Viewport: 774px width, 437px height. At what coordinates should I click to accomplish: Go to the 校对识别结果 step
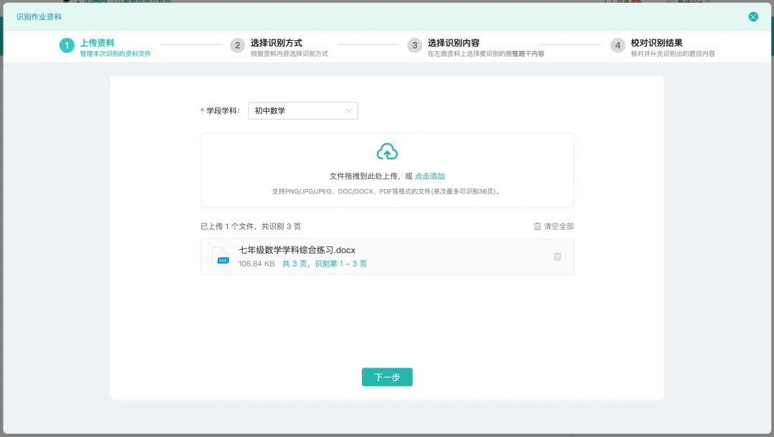656,43
